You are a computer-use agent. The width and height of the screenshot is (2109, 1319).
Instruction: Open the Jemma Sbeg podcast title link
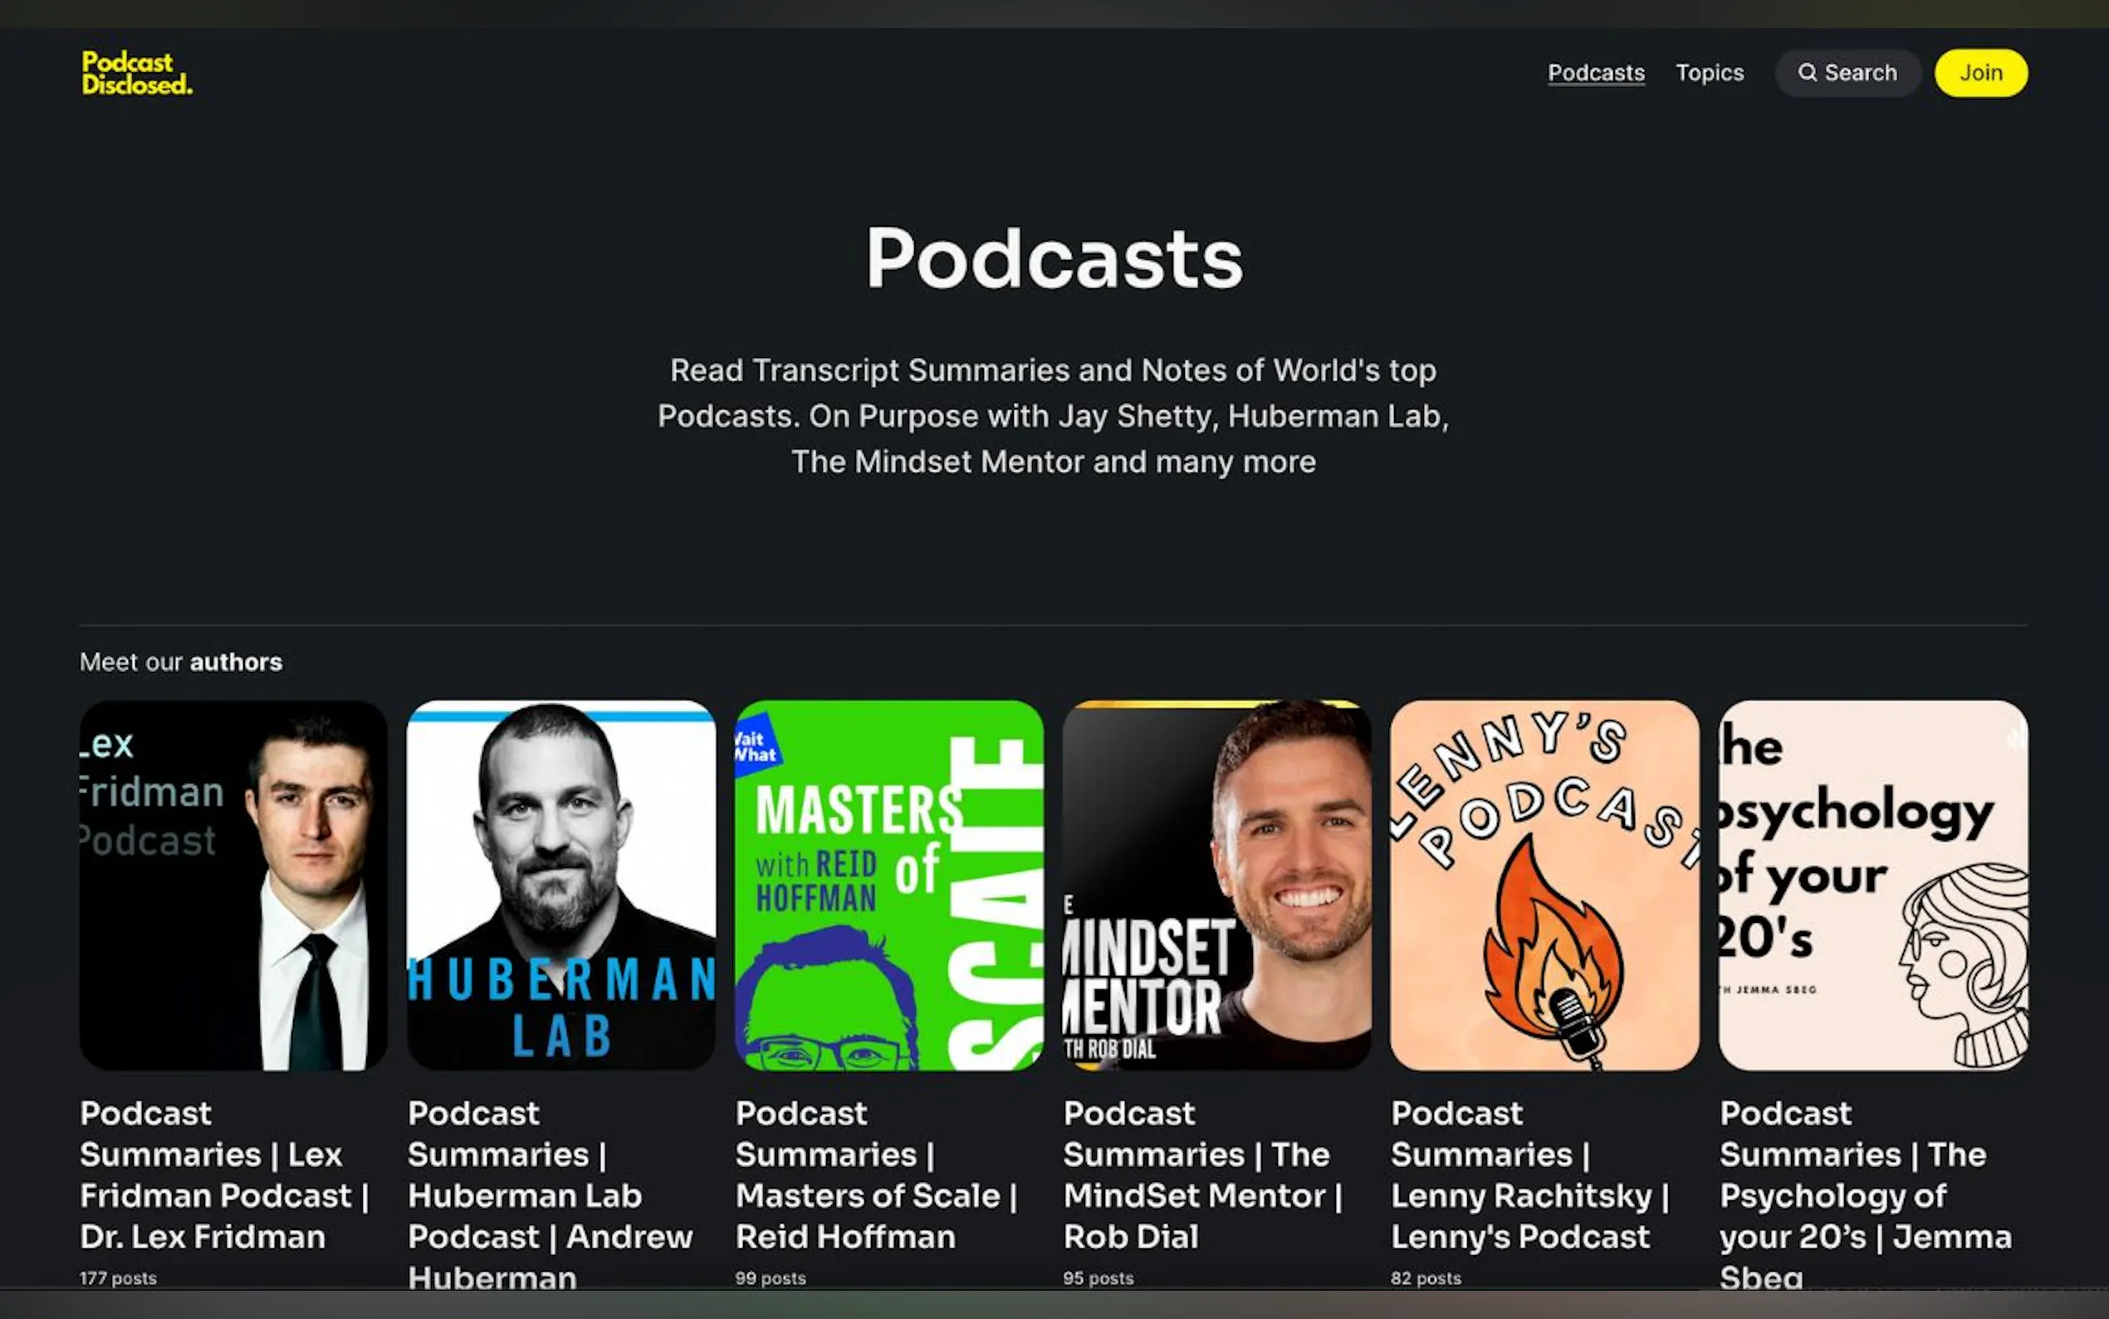(1865, 1195)
